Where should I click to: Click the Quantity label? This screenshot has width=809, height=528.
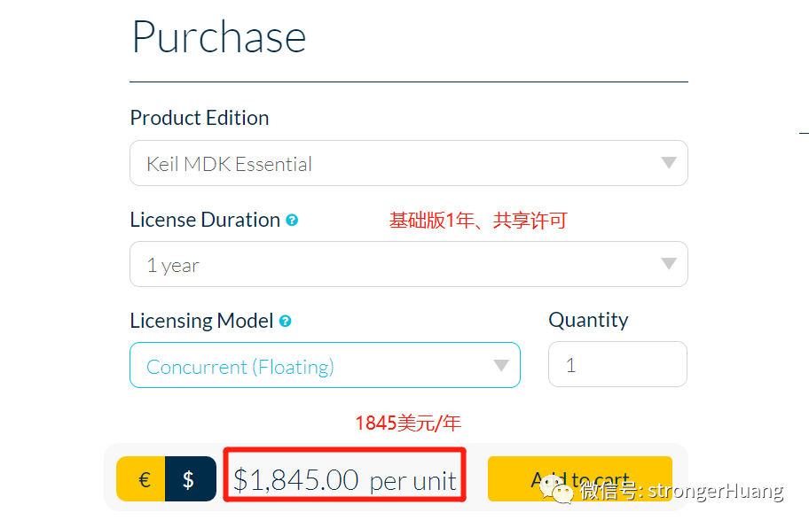point(589,320)
